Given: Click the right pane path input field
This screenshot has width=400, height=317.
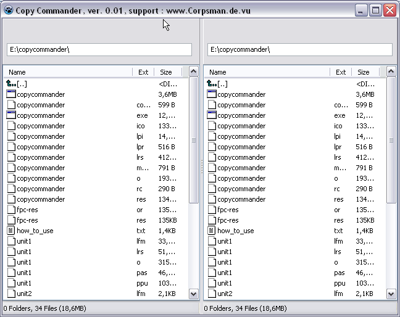Looking at the screenshot, I should [299, 49].
